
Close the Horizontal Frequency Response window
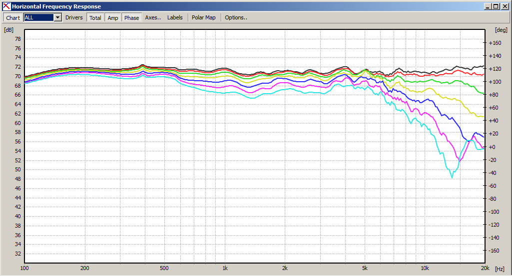tap(505, 6)
